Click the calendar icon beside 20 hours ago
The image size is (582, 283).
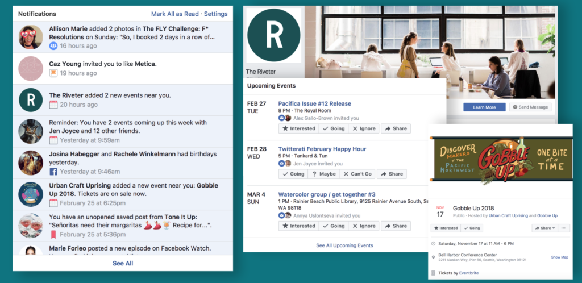pyautogui.click(x=53, y=105)
